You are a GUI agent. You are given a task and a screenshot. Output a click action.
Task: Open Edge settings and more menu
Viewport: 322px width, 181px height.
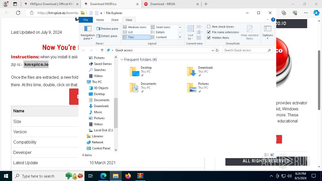click(306, 13)
